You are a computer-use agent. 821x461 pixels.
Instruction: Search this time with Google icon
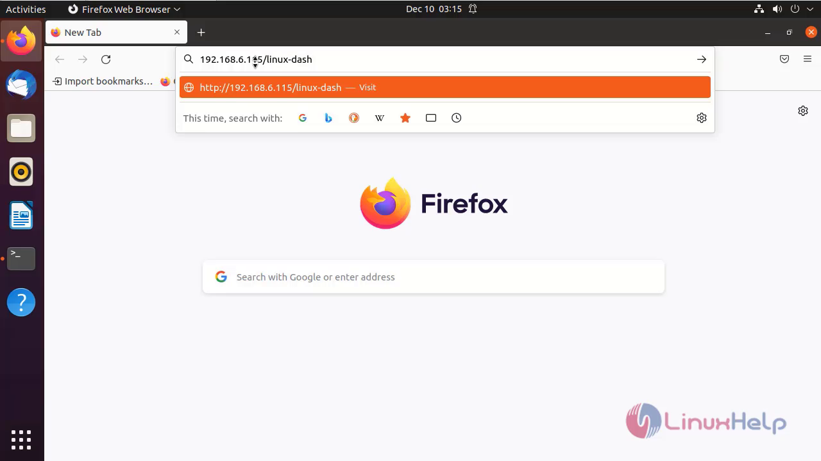[303, 118]
